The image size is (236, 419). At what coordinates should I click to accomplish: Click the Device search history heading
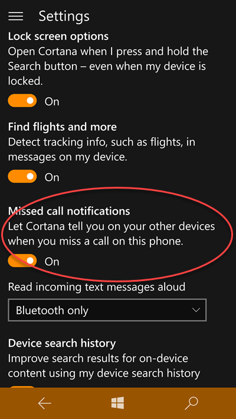pos(62,343)
